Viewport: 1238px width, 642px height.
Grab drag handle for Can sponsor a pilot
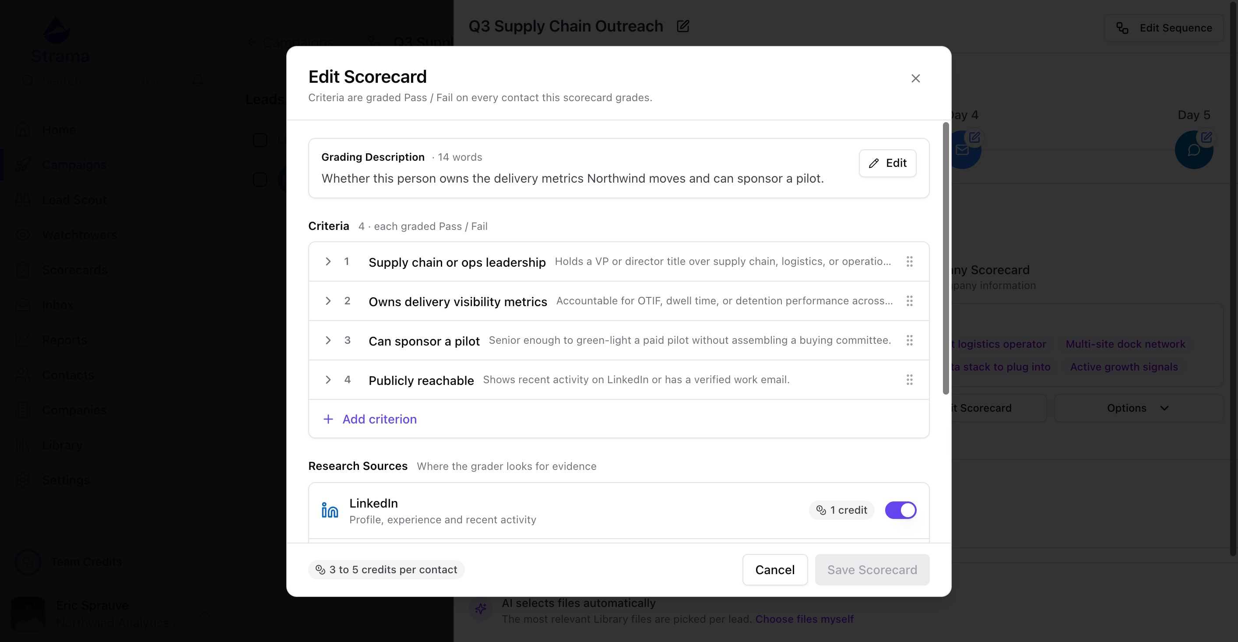[x=909, y=340]
